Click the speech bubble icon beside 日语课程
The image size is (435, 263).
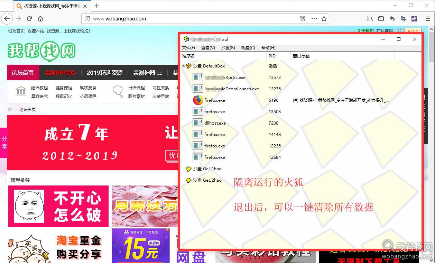tap(118, 91)
